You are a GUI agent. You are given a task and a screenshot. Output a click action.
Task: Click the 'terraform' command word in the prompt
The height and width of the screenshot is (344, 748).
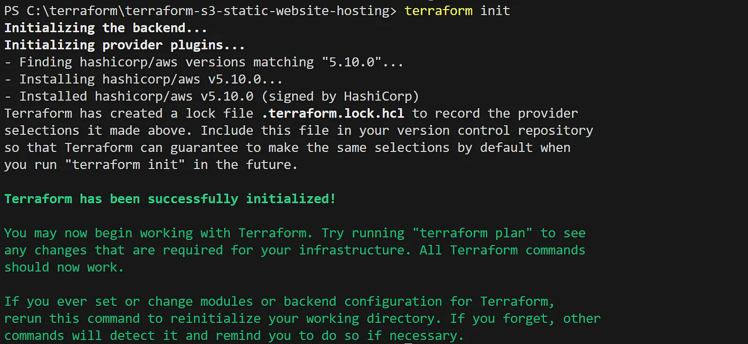coord(439,11)
